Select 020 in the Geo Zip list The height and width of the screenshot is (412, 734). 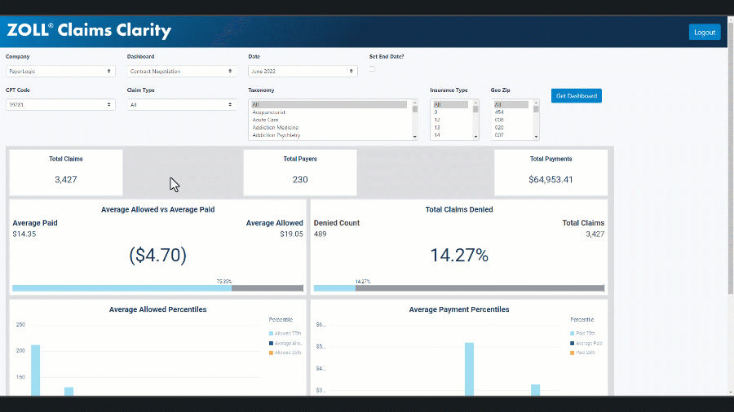pyautogui.click(x=511, y=127)
